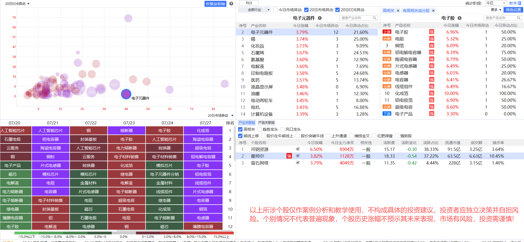The image size is (524, 242).
Task: Remove the 高相关 filter tag
Action: tap(398, 11)
